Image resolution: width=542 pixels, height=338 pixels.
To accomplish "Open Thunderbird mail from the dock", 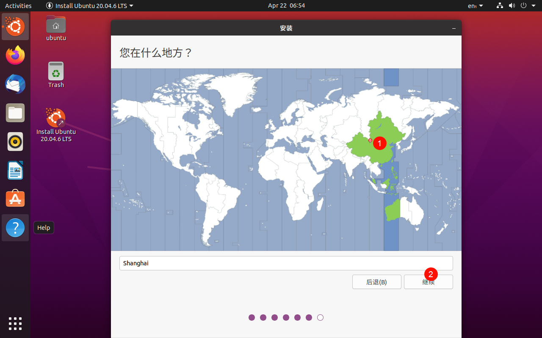I will [x=15, y=84].
